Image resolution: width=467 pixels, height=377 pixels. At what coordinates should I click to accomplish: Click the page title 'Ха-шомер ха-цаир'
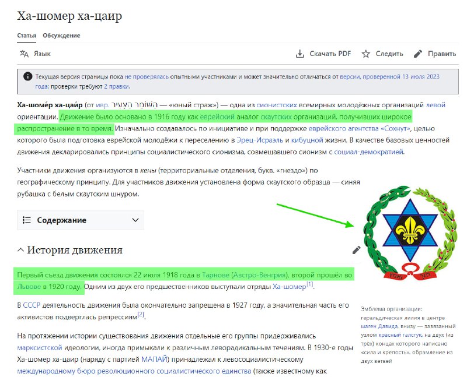[69, 16]
